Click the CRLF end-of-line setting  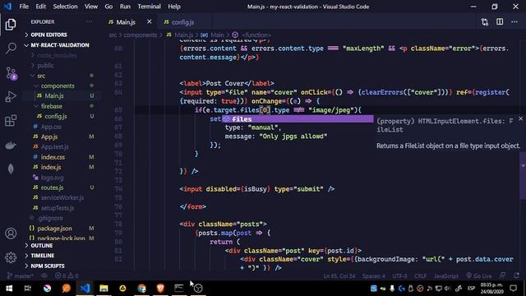click(420, 276)
